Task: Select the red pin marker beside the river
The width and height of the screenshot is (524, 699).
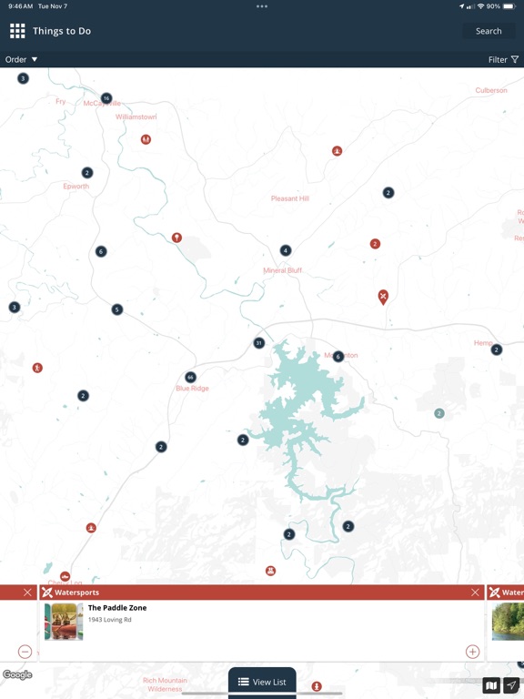Action: pos(176,238)
